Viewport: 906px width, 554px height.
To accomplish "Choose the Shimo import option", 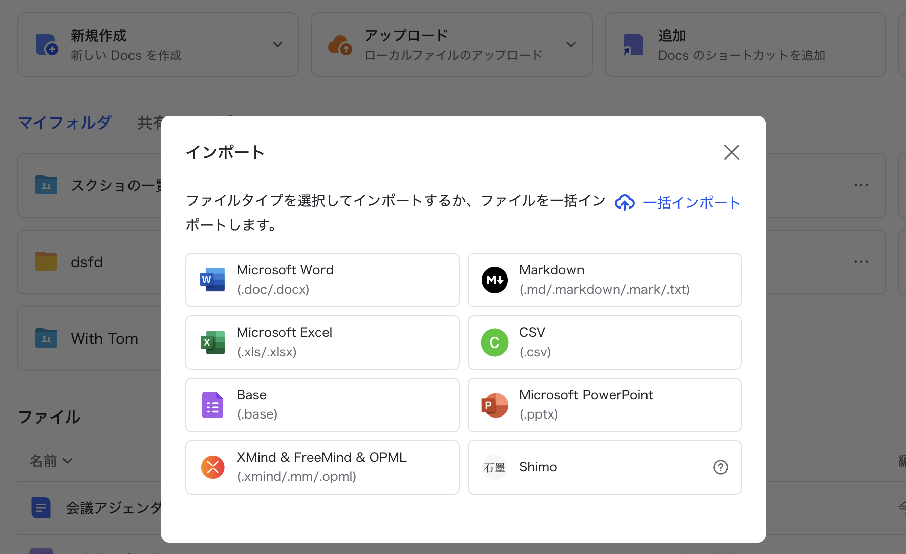I will (x=605, y=467).
